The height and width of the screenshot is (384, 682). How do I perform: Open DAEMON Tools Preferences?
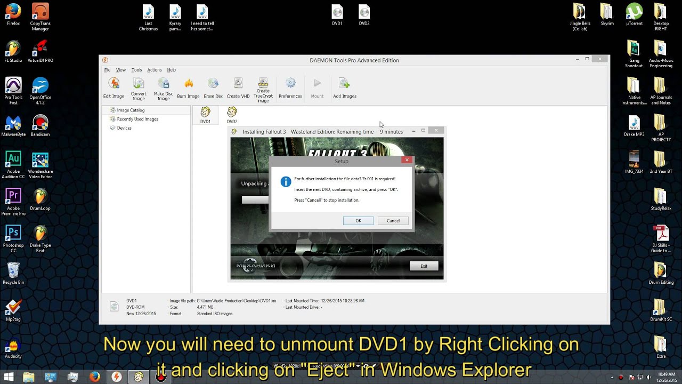(x=290, y=88)
